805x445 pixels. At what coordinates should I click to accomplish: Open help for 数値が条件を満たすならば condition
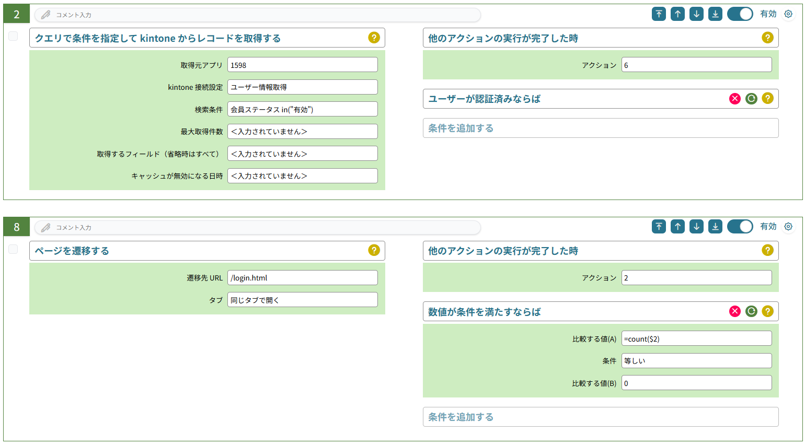[767, 311]
